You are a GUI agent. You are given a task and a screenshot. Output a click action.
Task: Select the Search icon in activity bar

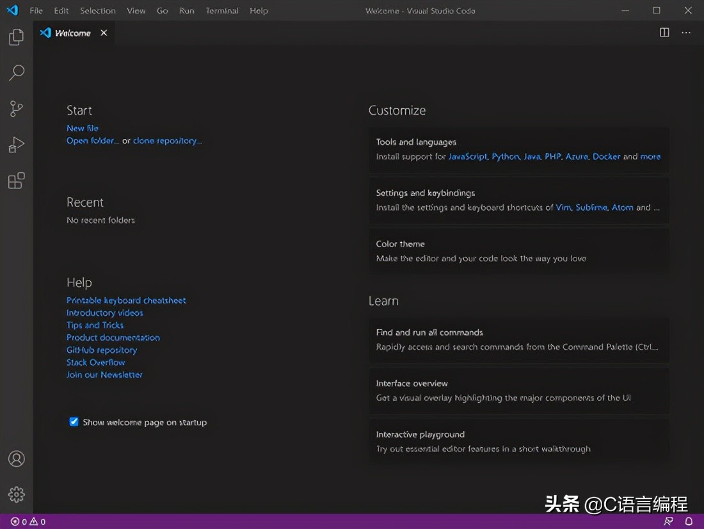16,73
